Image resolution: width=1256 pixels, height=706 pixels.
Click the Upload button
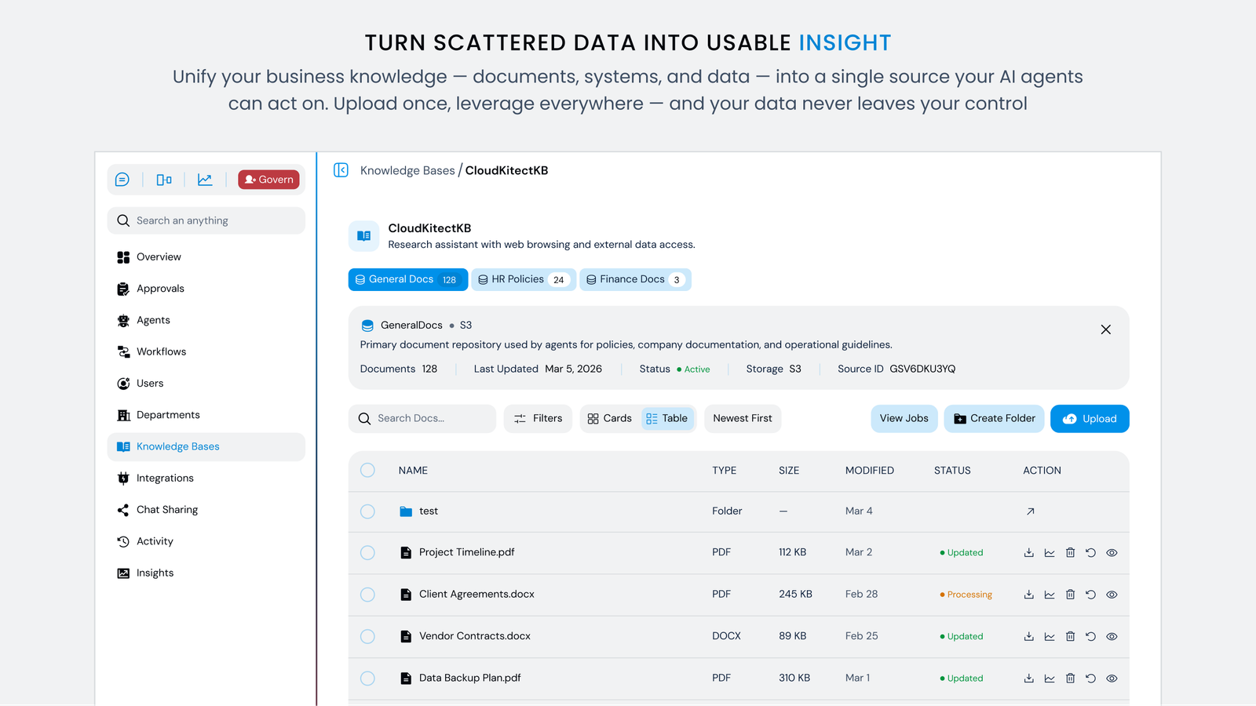pyautogui.click(x=1089, y=419)
